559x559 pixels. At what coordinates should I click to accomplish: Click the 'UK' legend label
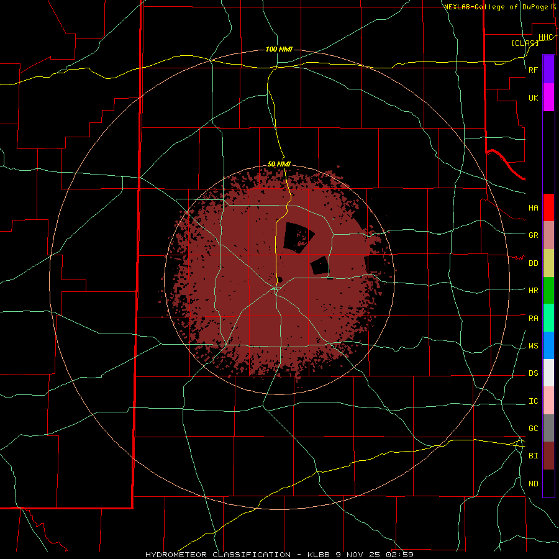[x=534, y=98]
